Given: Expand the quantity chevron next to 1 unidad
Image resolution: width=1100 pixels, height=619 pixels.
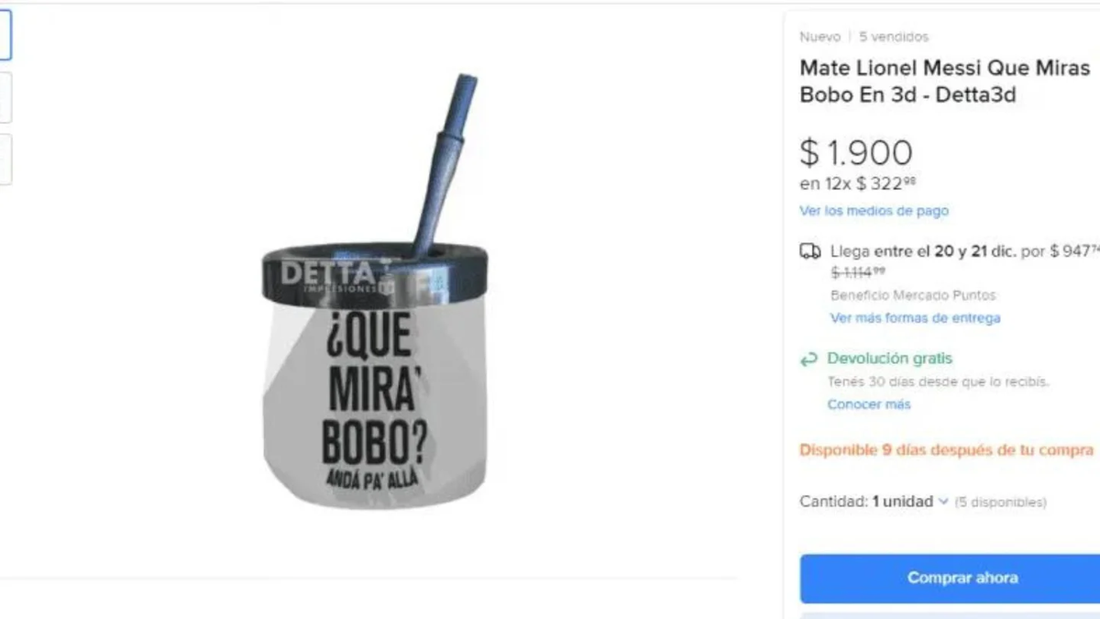Looking at the screenshot, I should 943,502.
